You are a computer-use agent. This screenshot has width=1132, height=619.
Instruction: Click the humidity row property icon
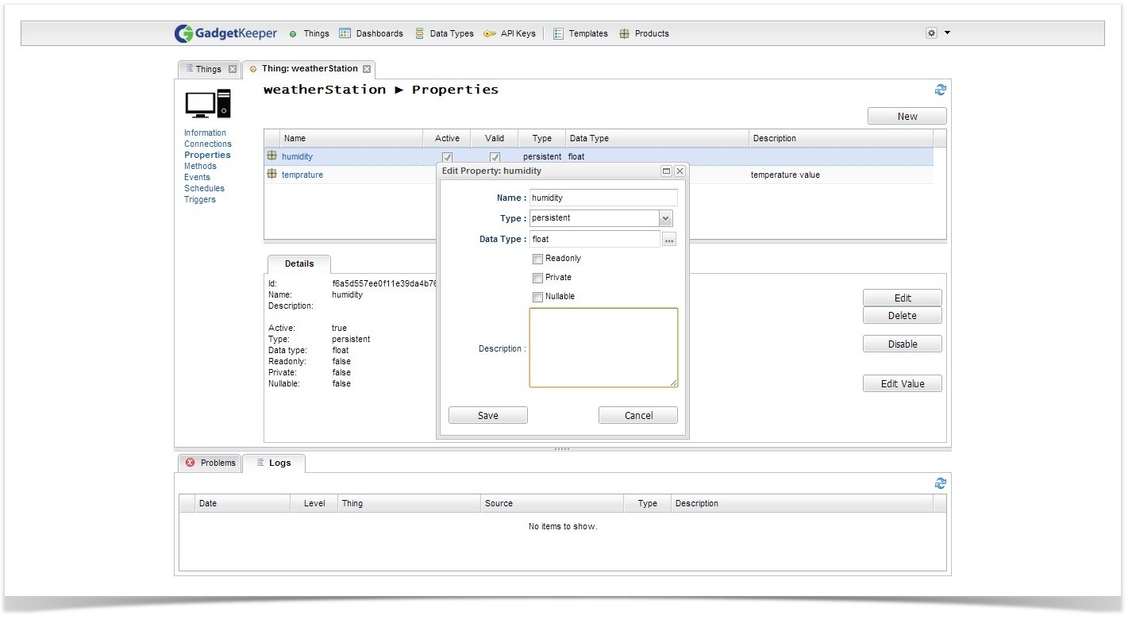(271, 156)
